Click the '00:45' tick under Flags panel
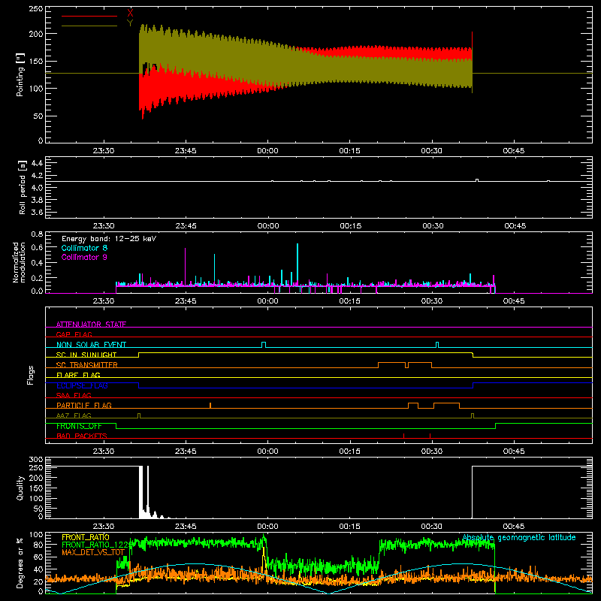601x601 pixels. [x=514, y=452]
